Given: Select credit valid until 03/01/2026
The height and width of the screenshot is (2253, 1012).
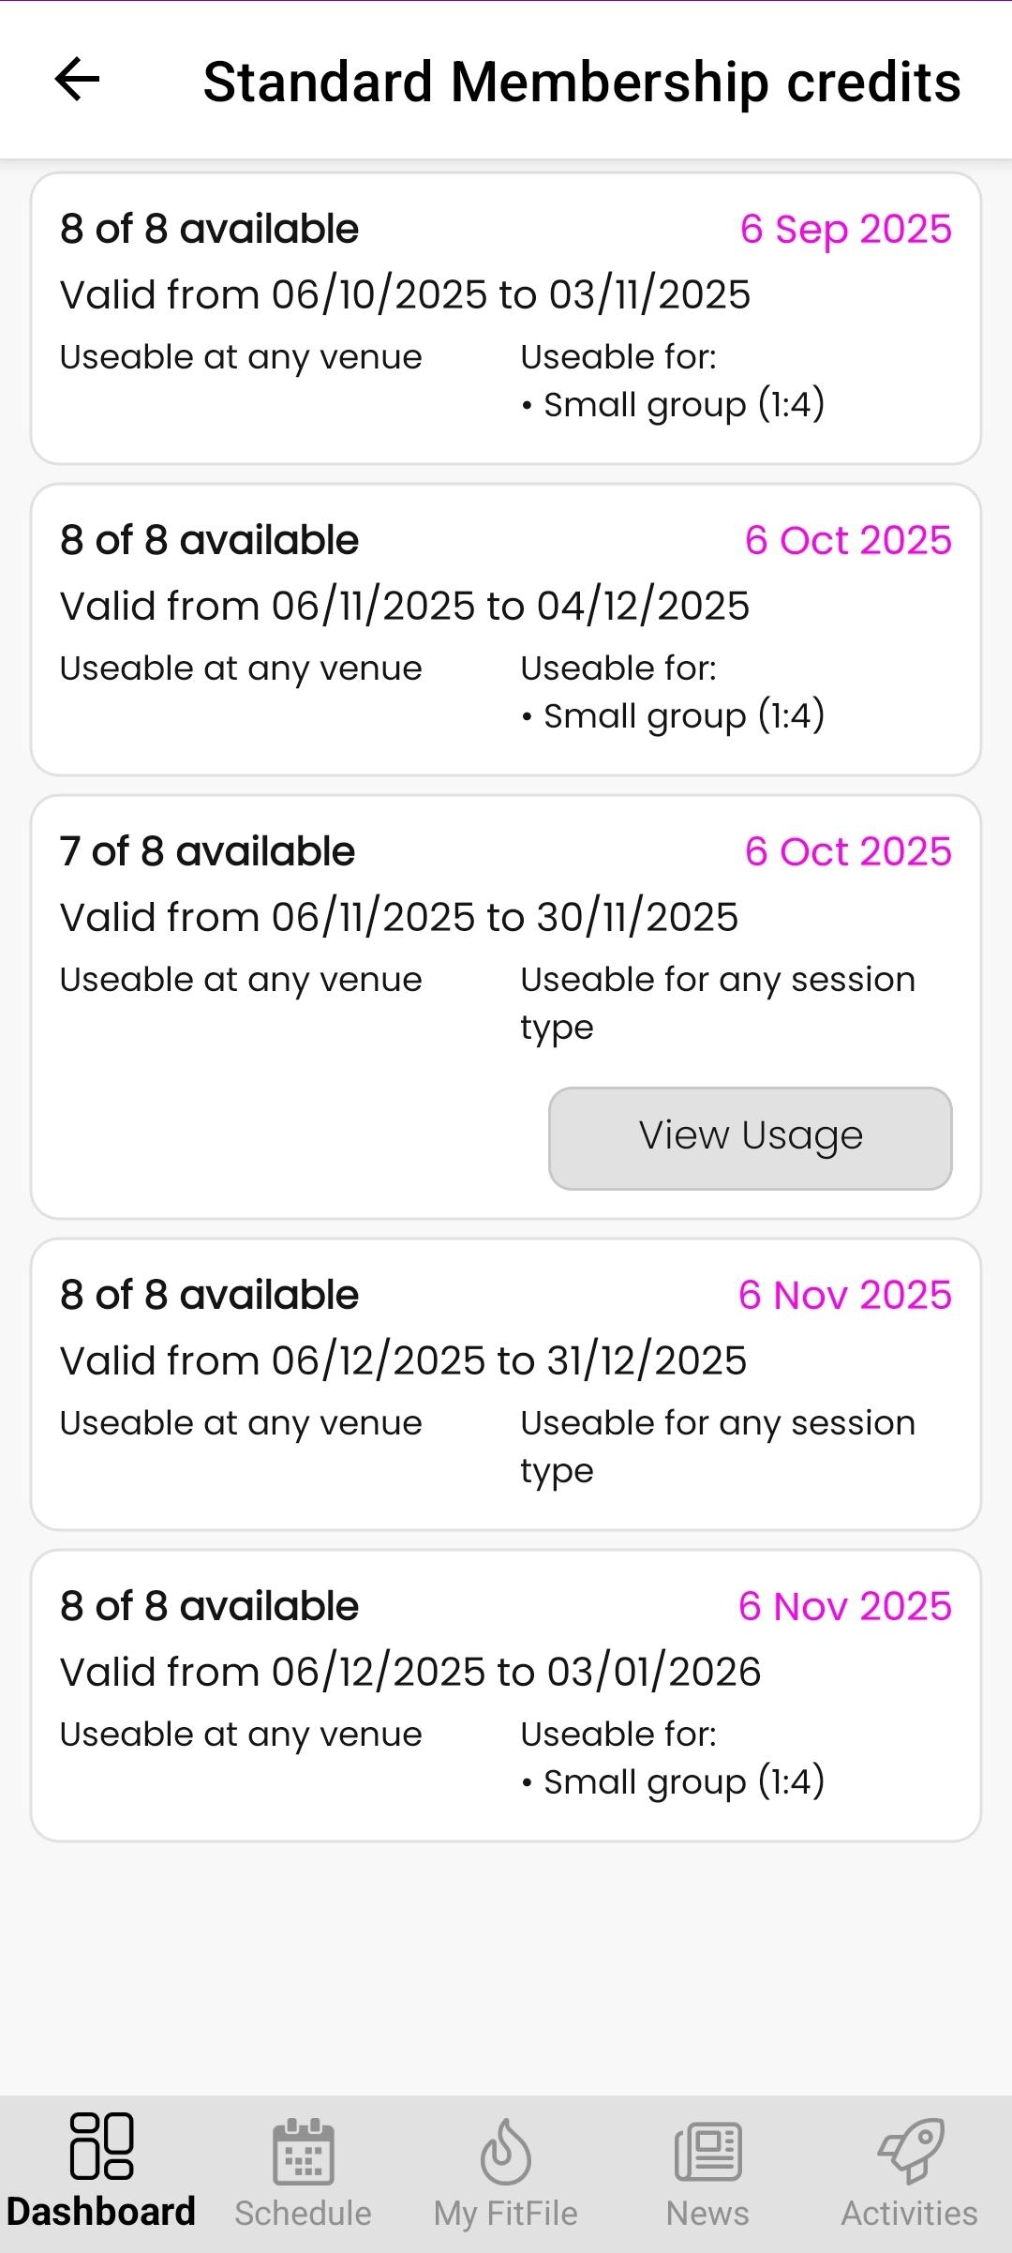Looking at the screenshot, I should (506, 1695).
